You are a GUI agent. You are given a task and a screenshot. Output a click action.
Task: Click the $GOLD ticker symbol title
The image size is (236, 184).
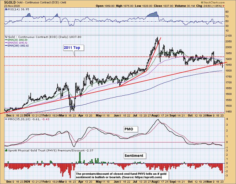pos(10,2)
